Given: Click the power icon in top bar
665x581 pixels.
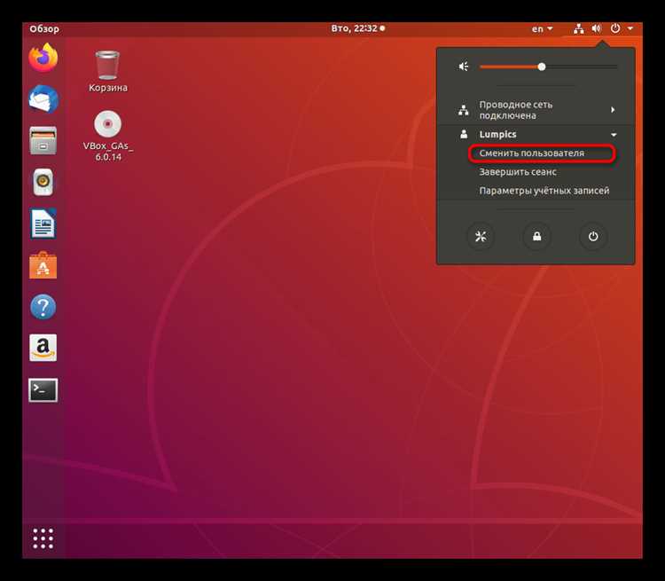Looking at the screenshot, I should 615,28.
